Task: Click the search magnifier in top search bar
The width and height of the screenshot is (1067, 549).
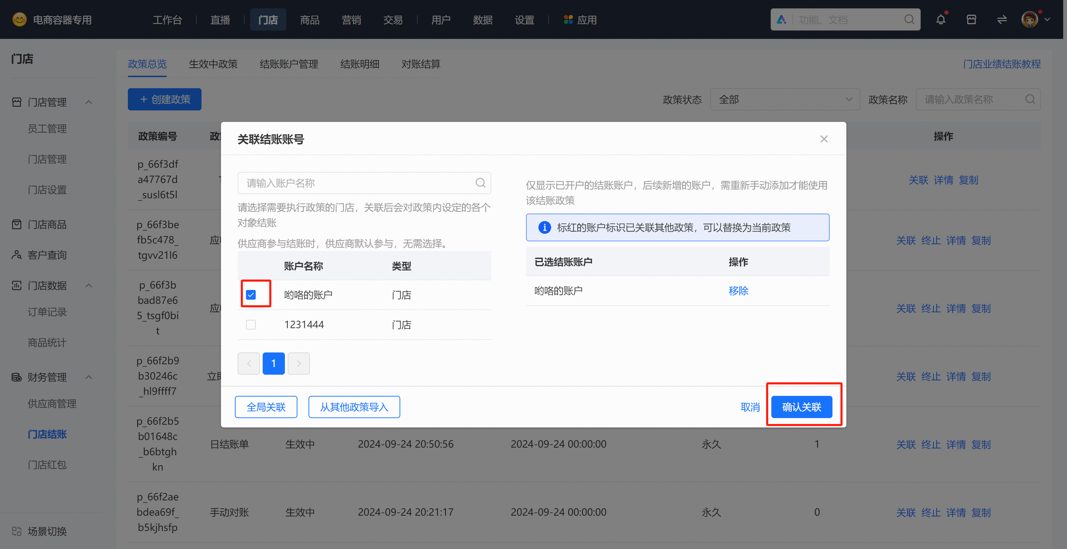Action: (909, 19)
